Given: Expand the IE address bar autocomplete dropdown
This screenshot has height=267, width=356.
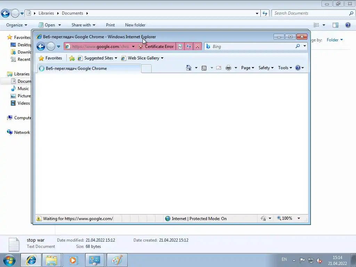Looking at the screenshot, I should click(x=133, y=47).
